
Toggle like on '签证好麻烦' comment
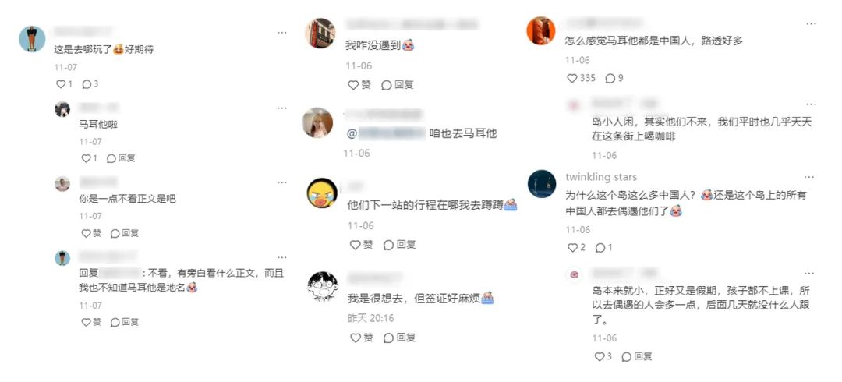(x=362, y=338)
